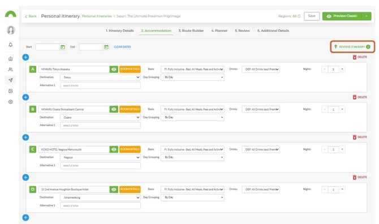The height and width of the screenshot is (224, 379).
Task: Add accommodation below row D
Action: (25, 217)
